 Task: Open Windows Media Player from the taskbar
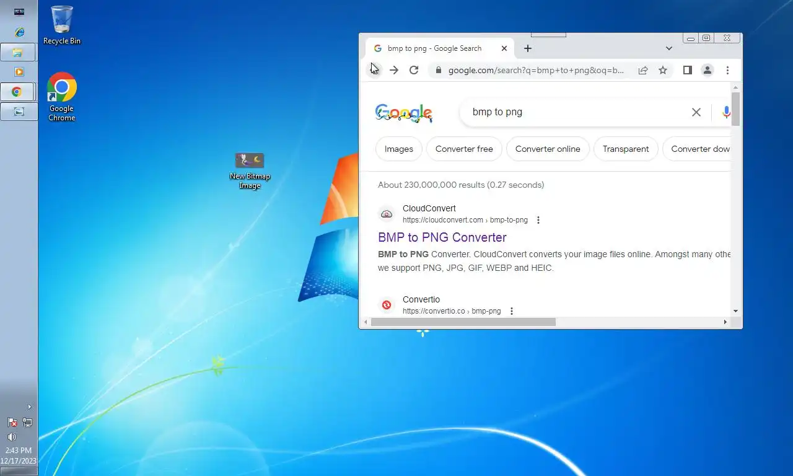(19, 72)
